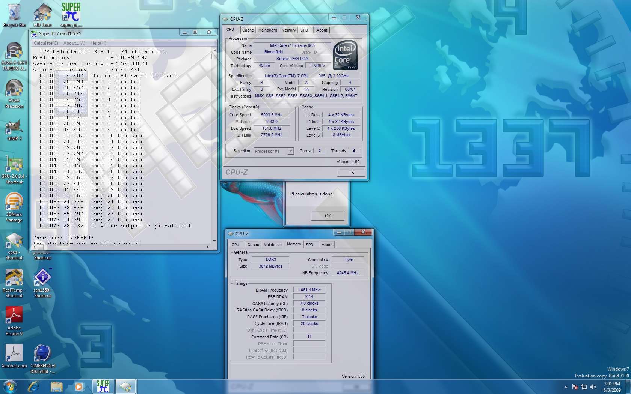Open the Acrobat.com desktop icon
This screenshot has width=631, height=394.
click(14, 356)
